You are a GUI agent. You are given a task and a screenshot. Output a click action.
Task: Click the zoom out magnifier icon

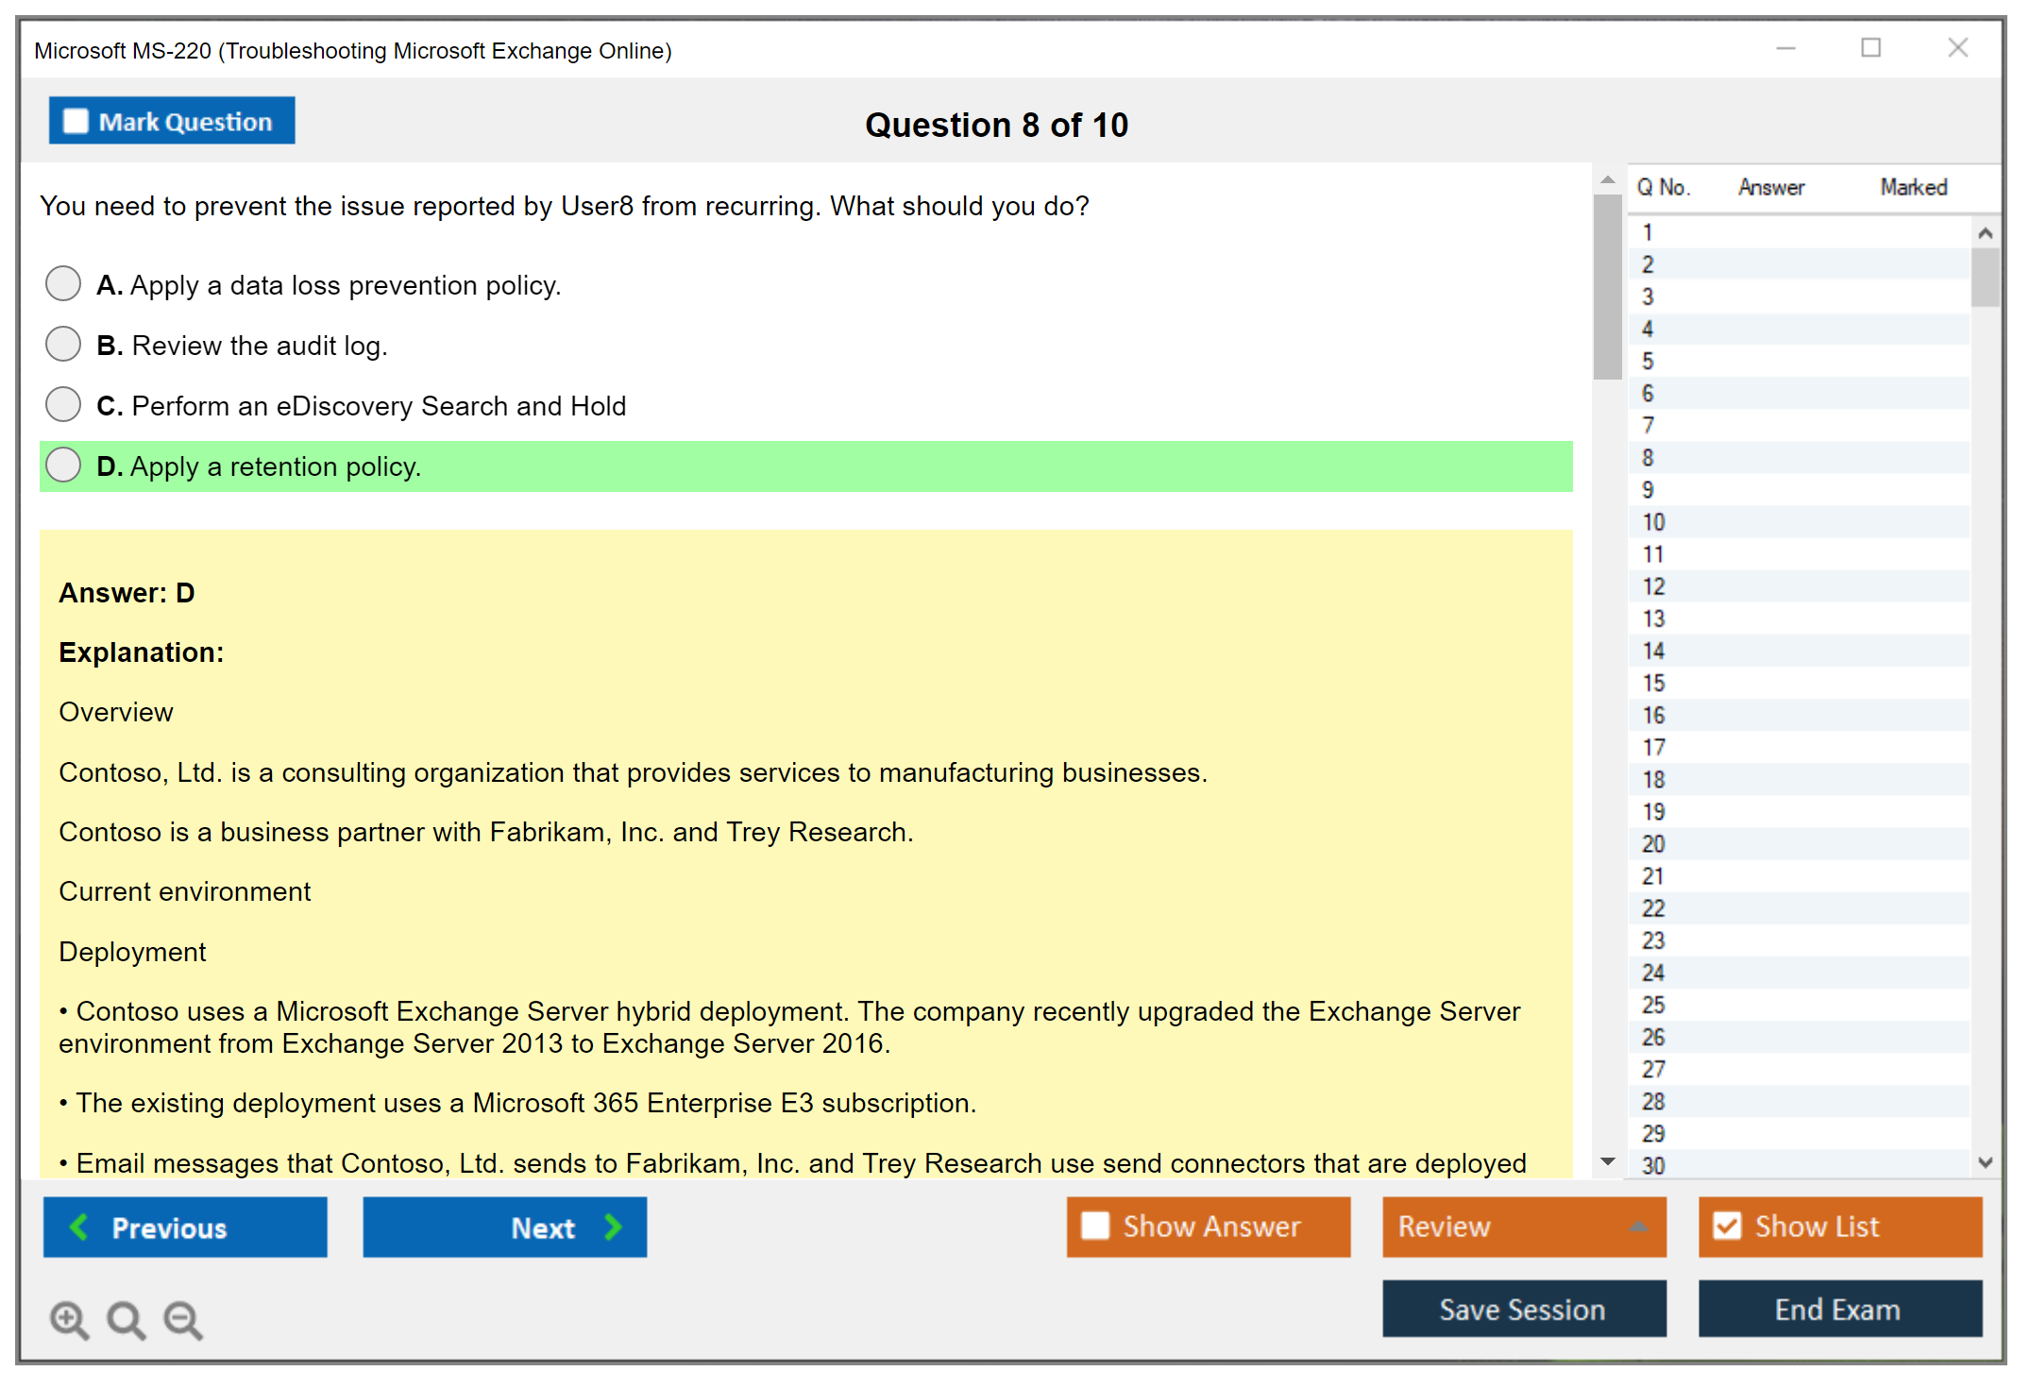click(x=182, y=1319)
